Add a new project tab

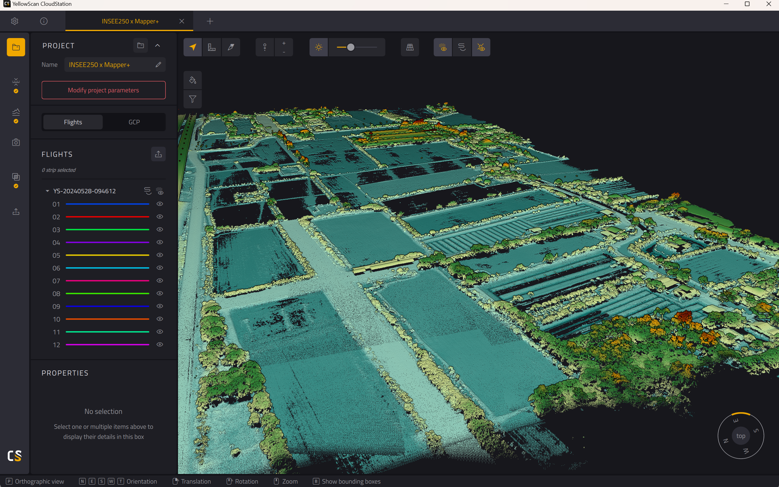coord(210,21)
